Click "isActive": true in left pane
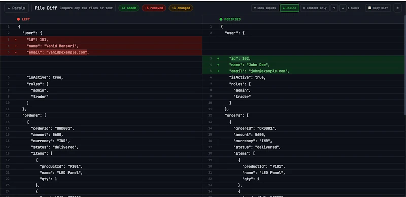This screenshot has height=197, width=406. pyautogui.click(x=45, y=77)
